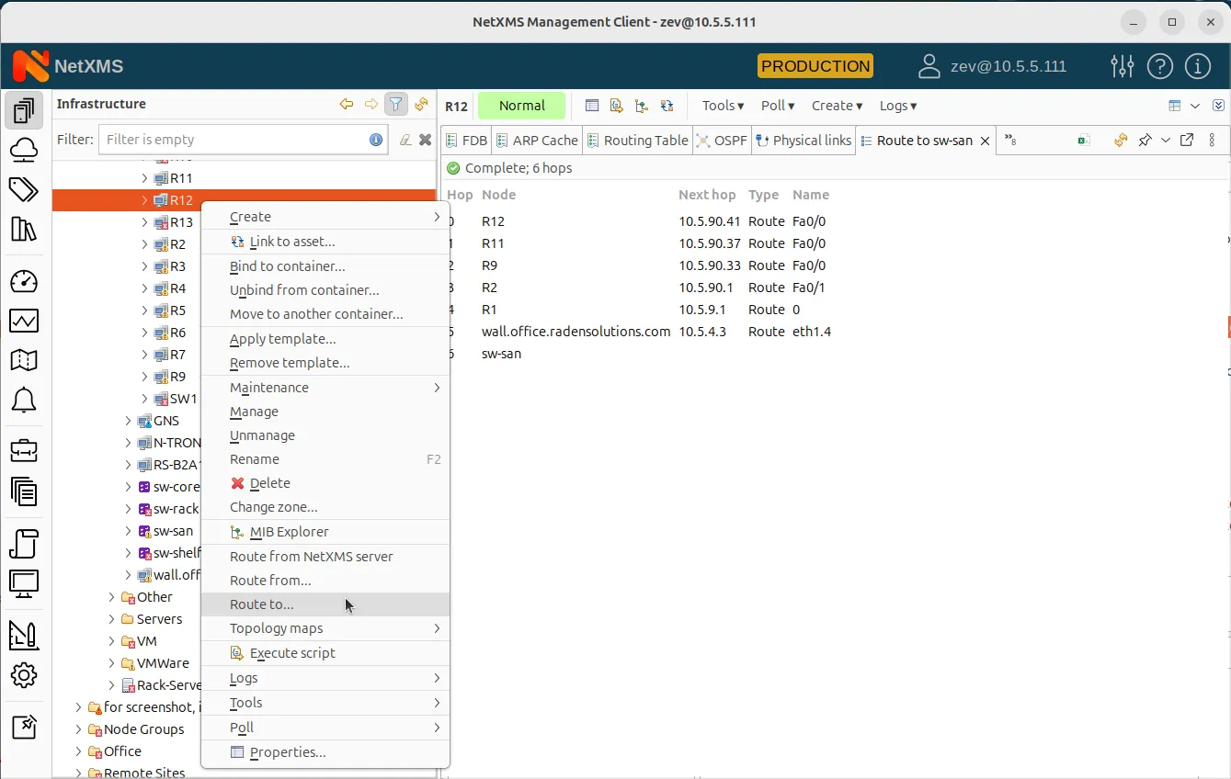This screenshot has width=1231, height=779.
Task: Enable edit mode on the filter field
Action: tap(405, 140)
